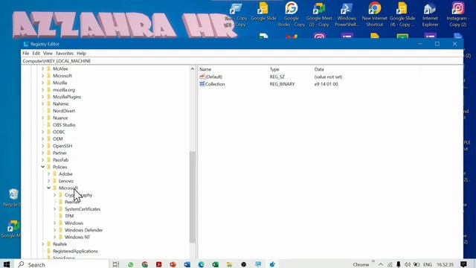The width and height of the screenshot is (476, 268).
Task: Open Task View in the taskbar
Action: pos(116,264)
